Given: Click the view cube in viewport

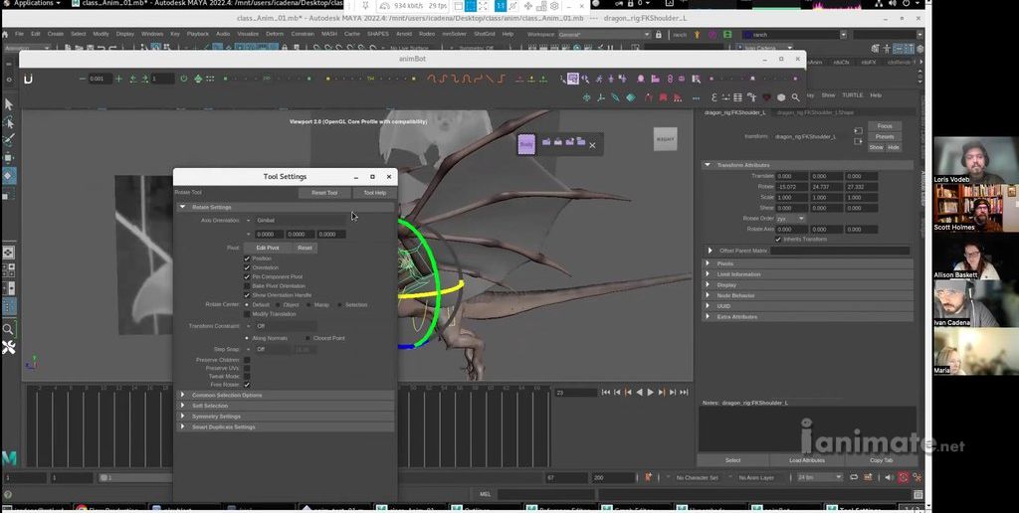Looking at the screenshot, I should pos(665,139).
